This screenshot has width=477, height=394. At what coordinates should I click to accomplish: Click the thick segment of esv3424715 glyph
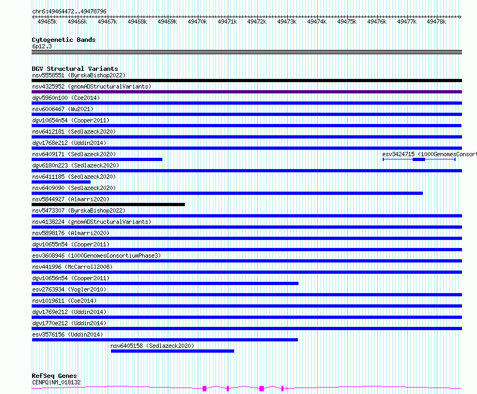419,159
